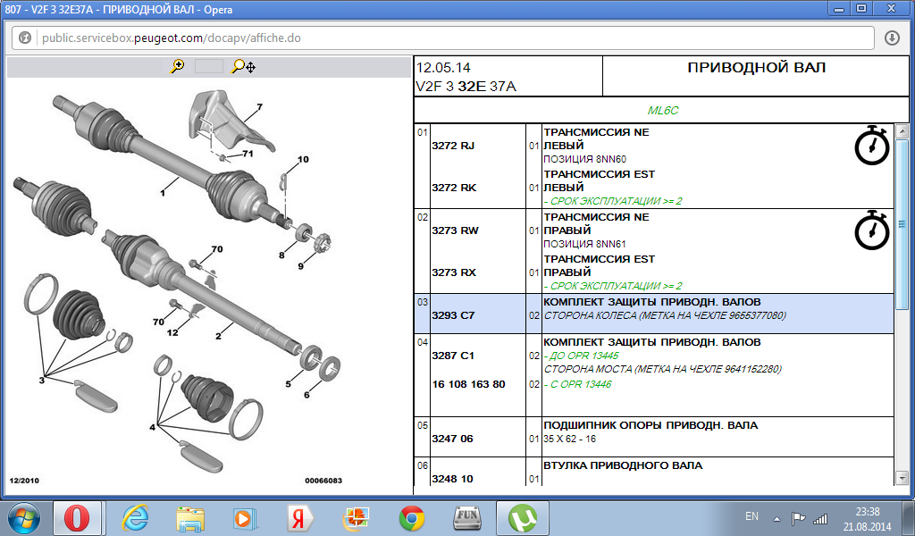Click the stopwatch icon in row 02
The image size is (915, 536).
point(871,230)
